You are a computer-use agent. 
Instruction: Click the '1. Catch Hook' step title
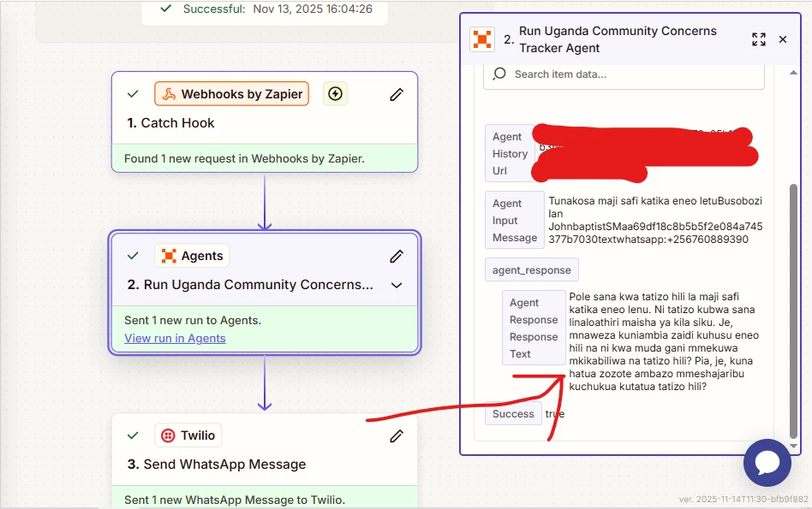[x=170, y=123]
